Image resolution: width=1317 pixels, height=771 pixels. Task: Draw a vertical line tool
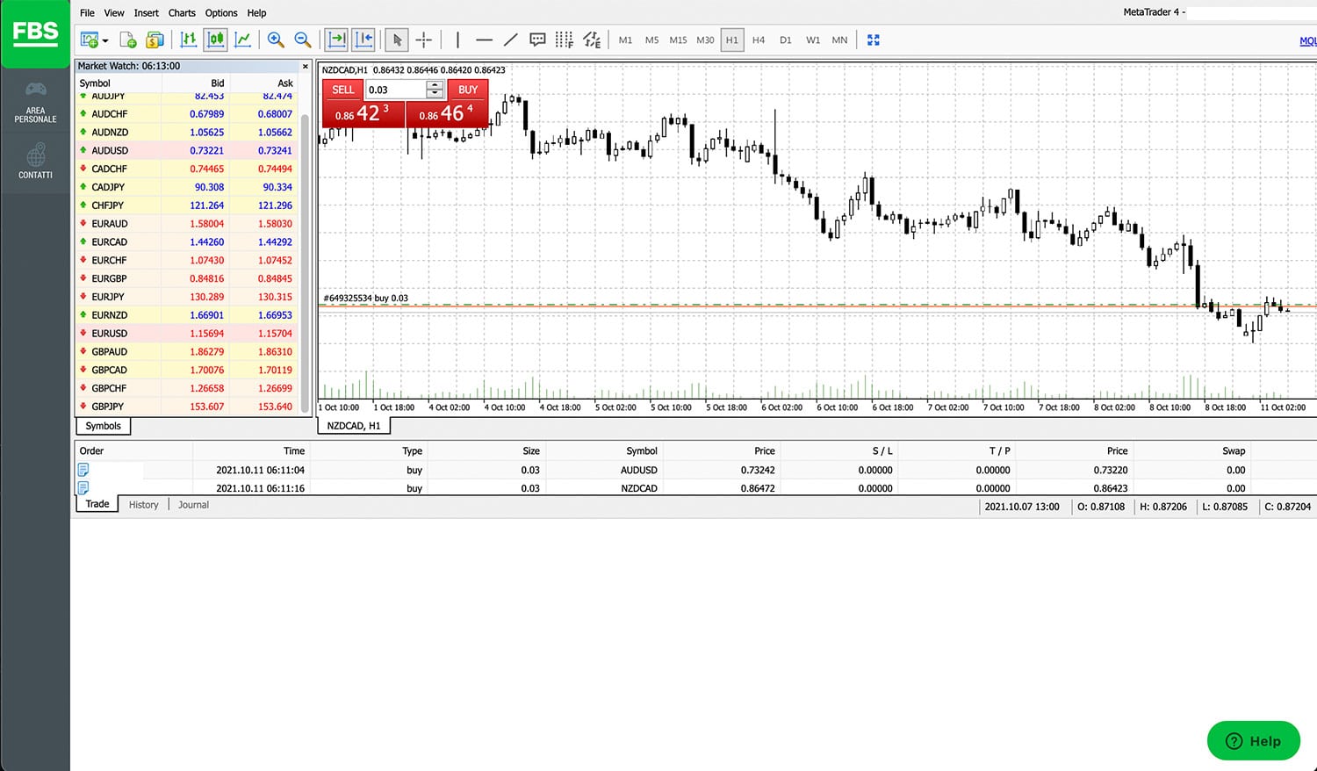457,40
